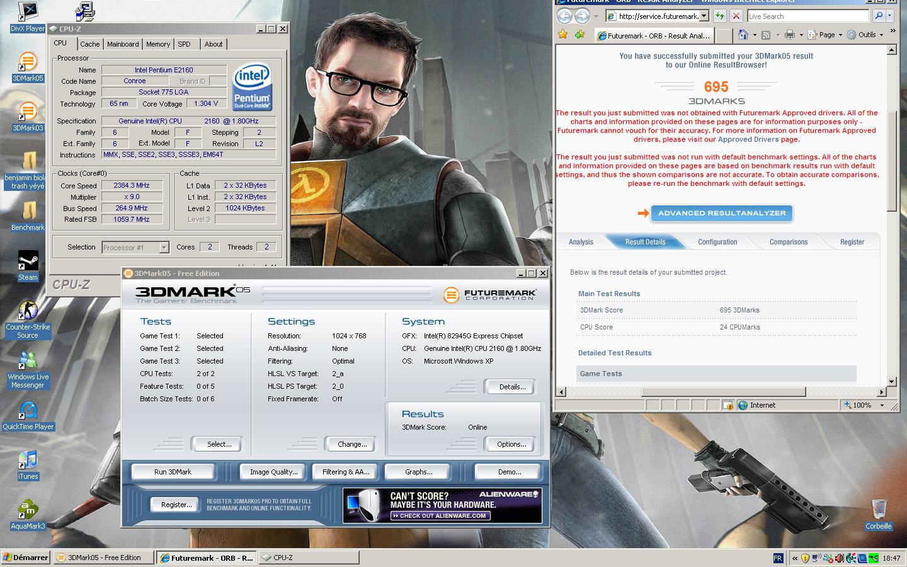This screenshot has width=907, height=567.
Task: Go forward in Internet Explorer
Action: point(583,16)
